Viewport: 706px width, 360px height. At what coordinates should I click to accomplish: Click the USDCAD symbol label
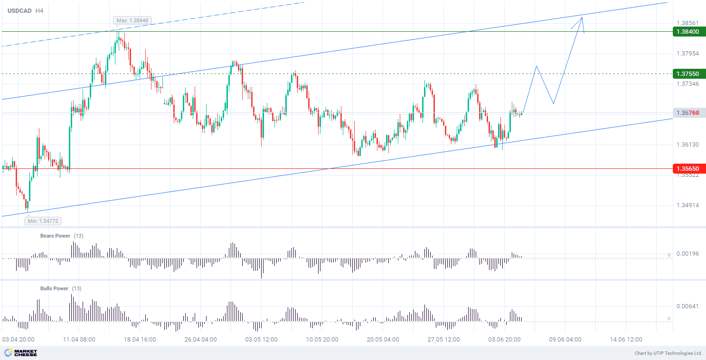[20, 10]
